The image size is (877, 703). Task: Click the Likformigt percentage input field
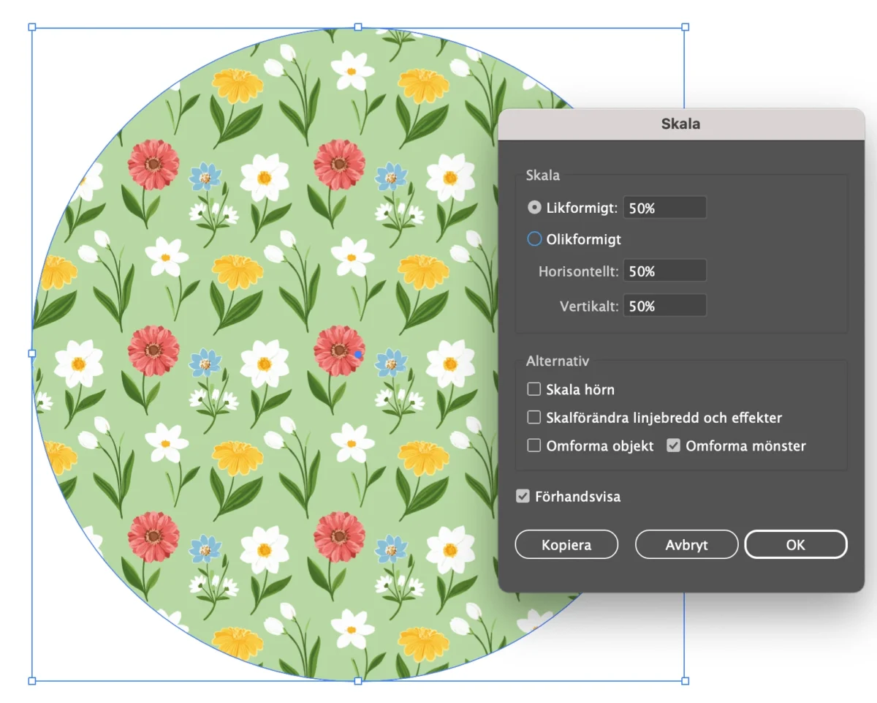click(664, 208)
